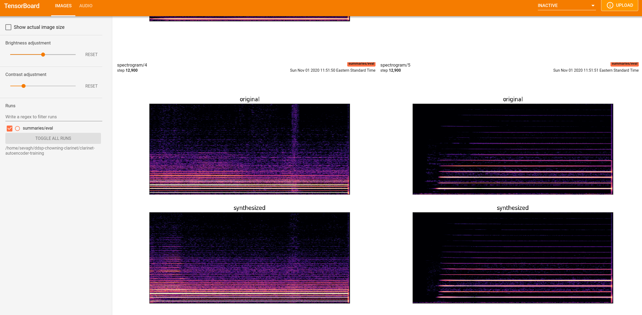Select the IMAGES tab

click(x=63, y=6)
